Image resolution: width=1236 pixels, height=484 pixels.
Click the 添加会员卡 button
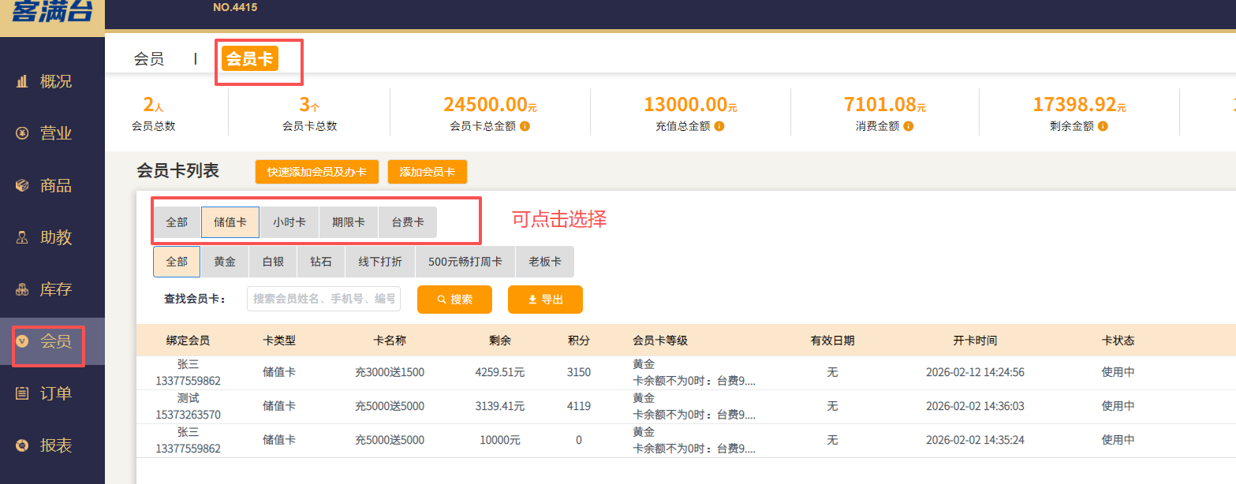(427, 172)
